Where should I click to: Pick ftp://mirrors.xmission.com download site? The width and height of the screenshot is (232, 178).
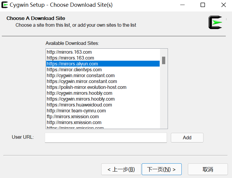tap(103, 117)
